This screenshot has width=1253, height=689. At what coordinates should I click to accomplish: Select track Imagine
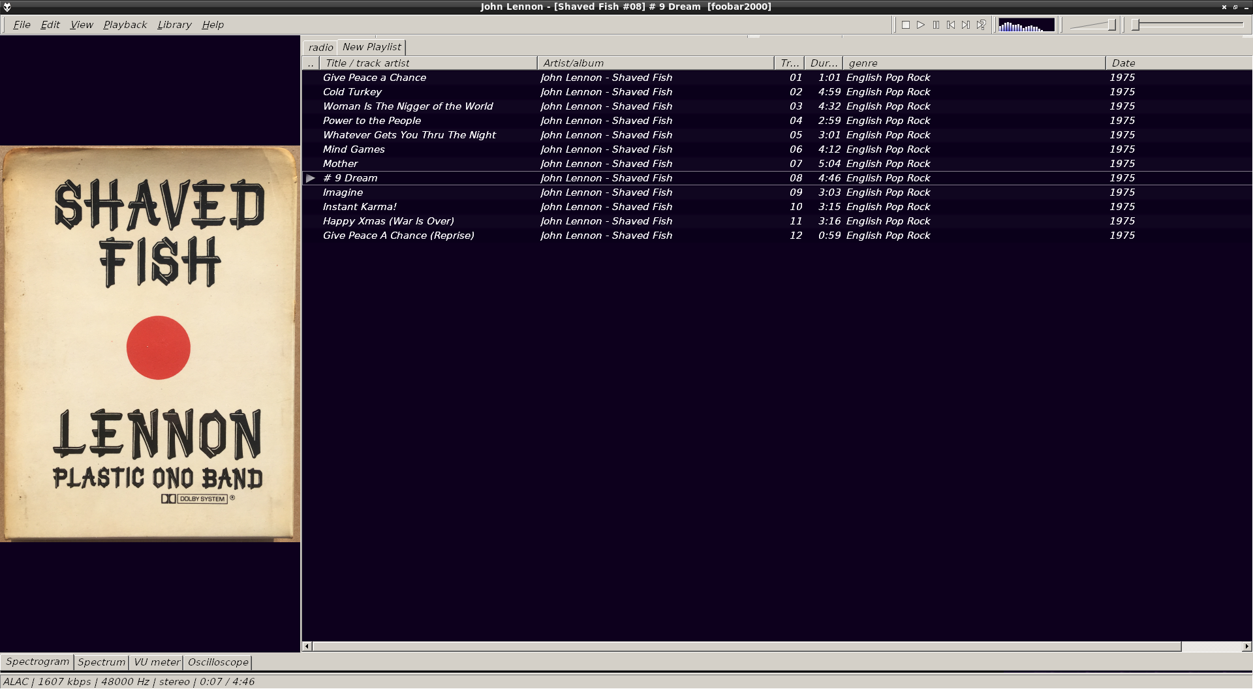tap(777, 192)
